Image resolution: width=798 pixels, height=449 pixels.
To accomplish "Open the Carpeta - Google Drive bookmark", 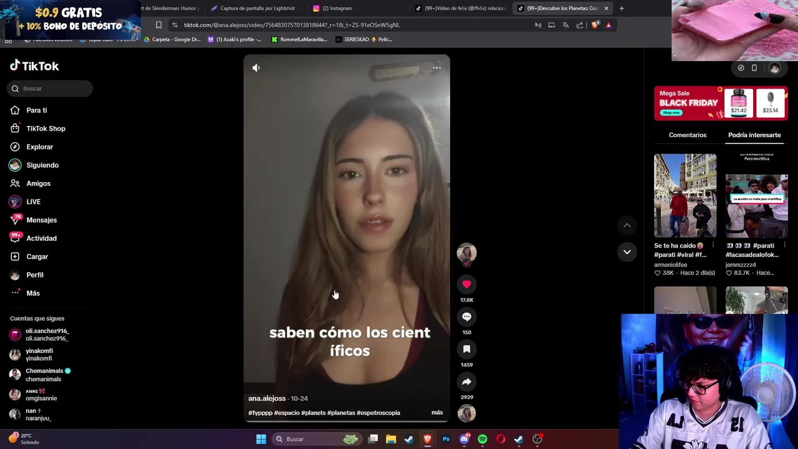I will tap(172, 39).
